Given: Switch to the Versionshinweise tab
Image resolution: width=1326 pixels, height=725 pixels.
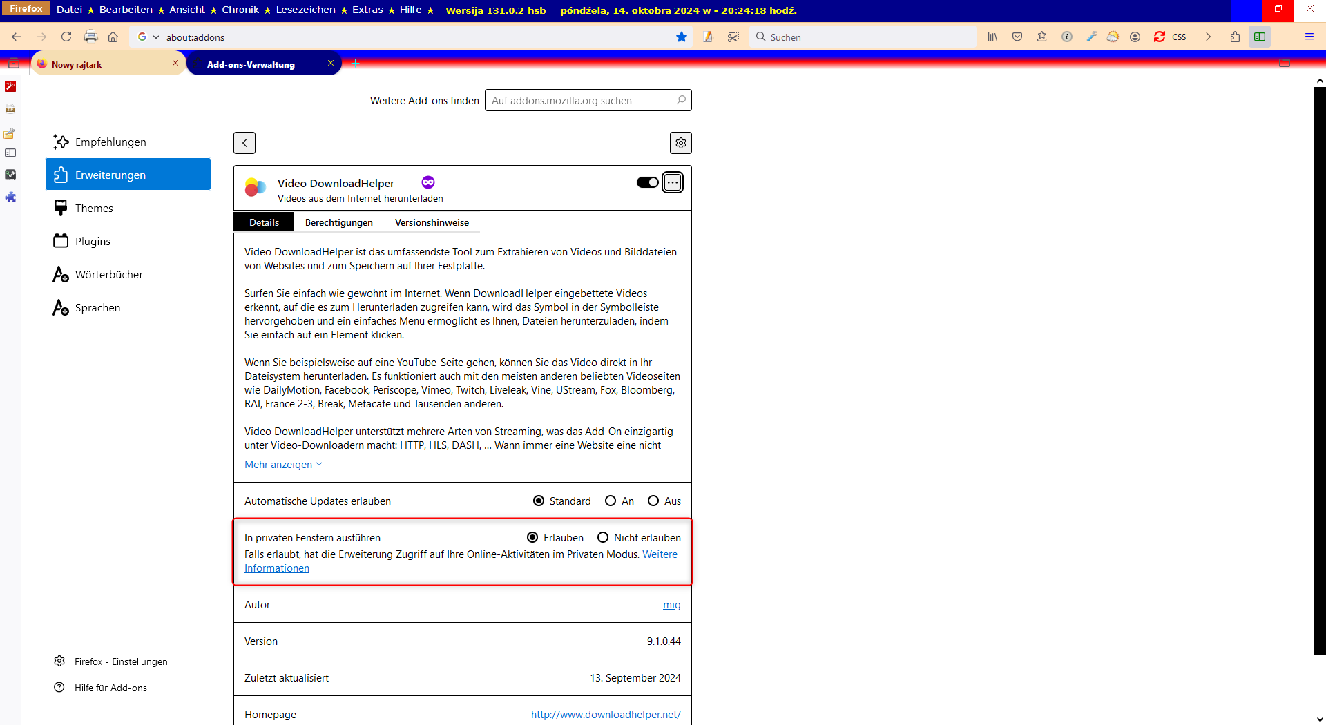Looking at the screenshot, I should pos(432,222).
